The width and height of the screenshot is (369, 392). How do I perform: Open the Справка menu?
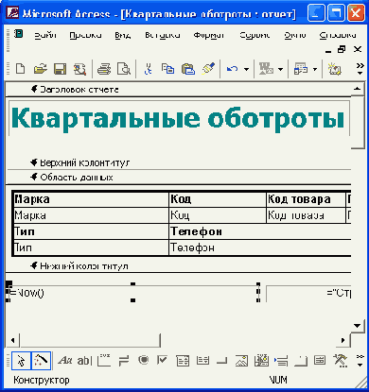(338, 35)
